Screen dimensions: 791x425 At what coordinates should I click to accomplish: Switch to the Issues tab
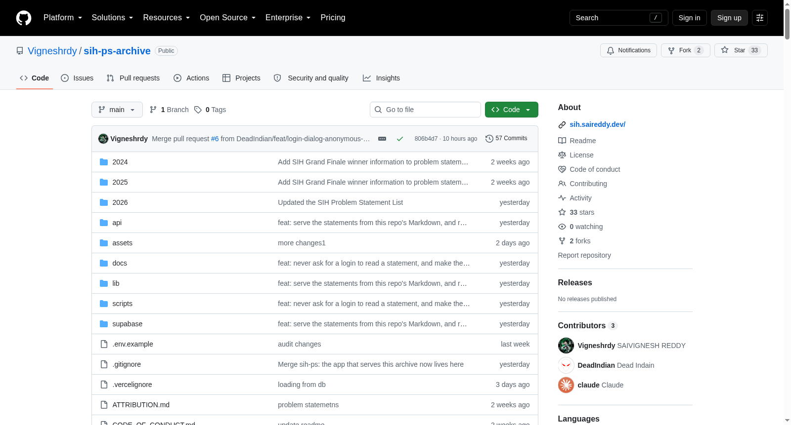(x=77, y=78)
